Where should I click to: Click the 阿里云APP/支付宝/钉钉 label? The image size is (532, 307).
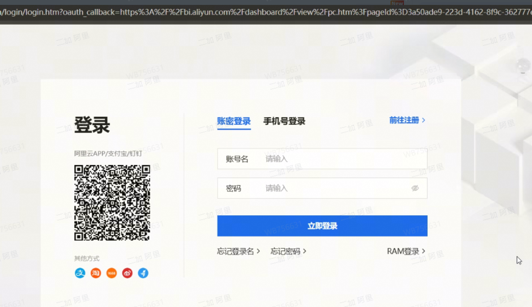(108, 153)
